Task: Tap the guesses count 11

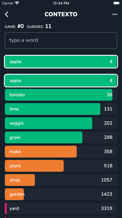Action: click(x=48, y=26)
